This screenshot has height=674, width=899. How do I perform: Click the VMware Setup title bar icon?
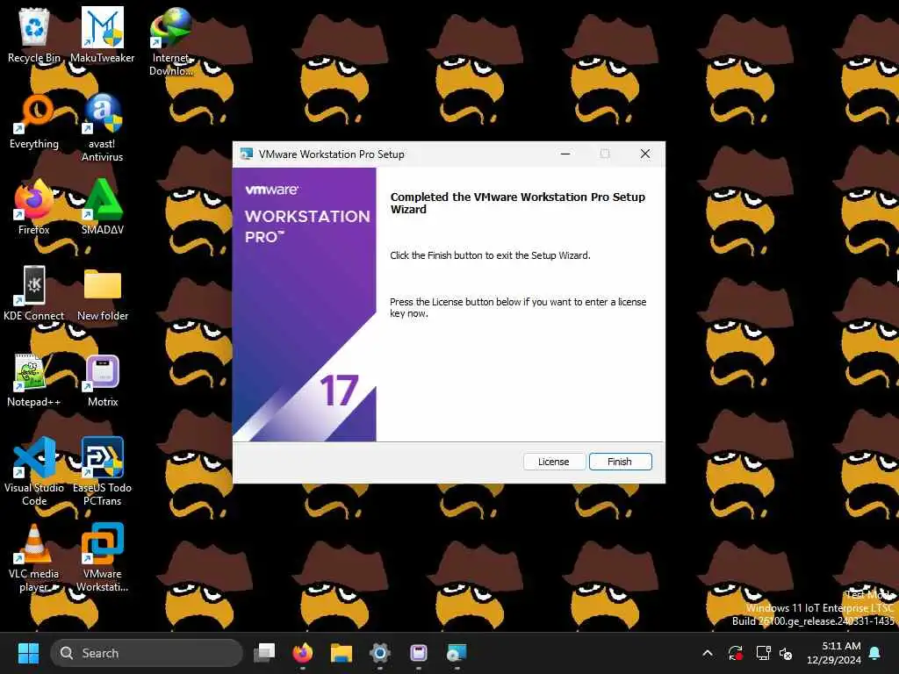point(247,154)
